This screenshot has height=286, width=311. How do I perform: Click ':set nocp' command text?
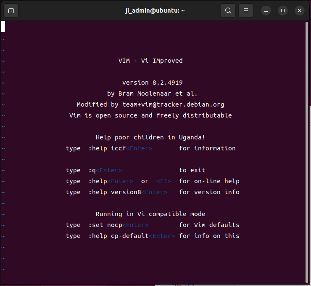pos(105,225)
